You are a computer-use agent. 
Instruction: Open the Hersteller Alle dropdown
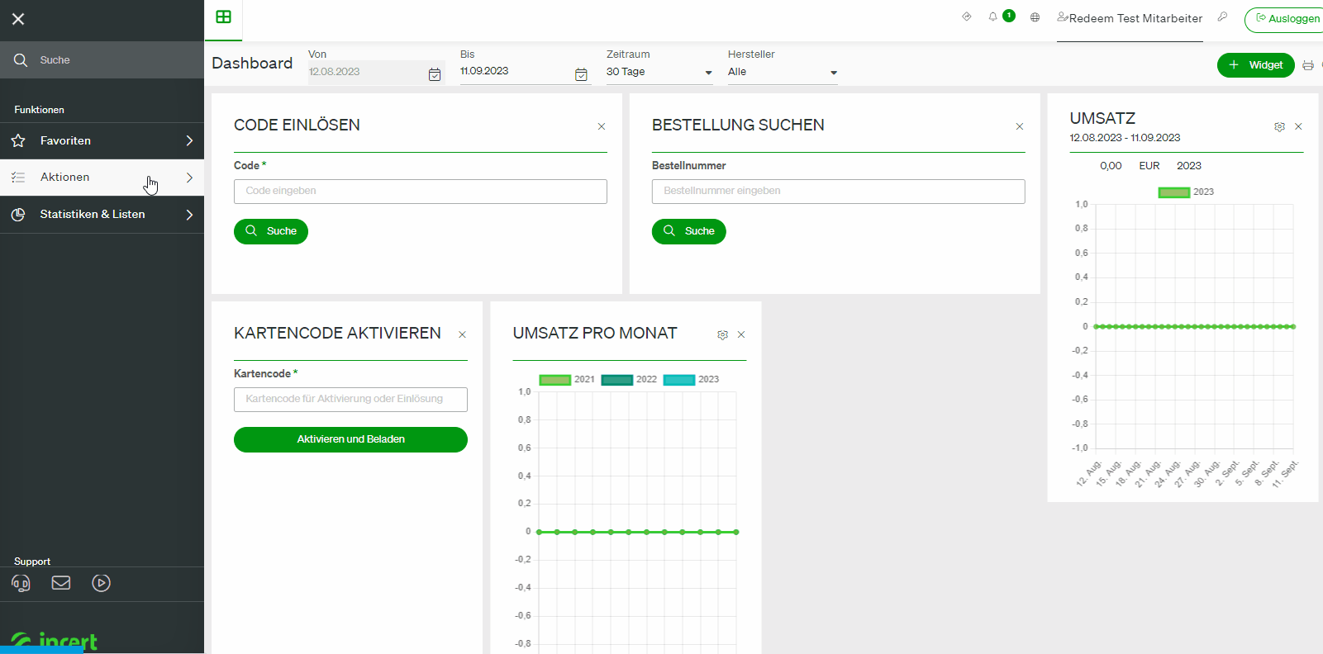(783, 72)
